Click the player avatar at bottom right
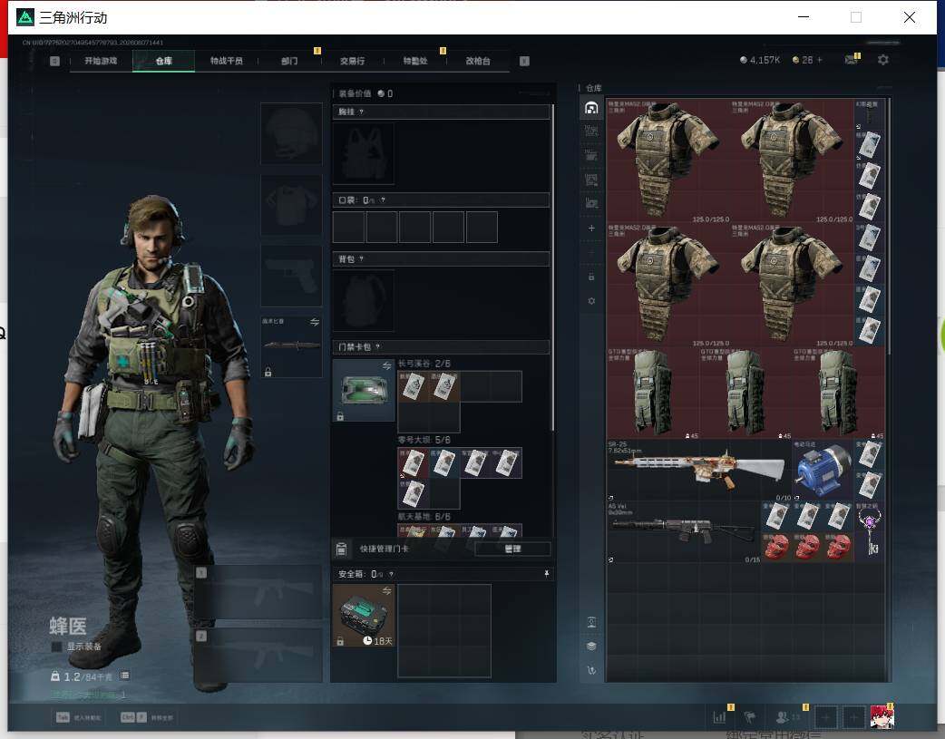945x739 pixels. pyautogui.click(x=882, y=716)
